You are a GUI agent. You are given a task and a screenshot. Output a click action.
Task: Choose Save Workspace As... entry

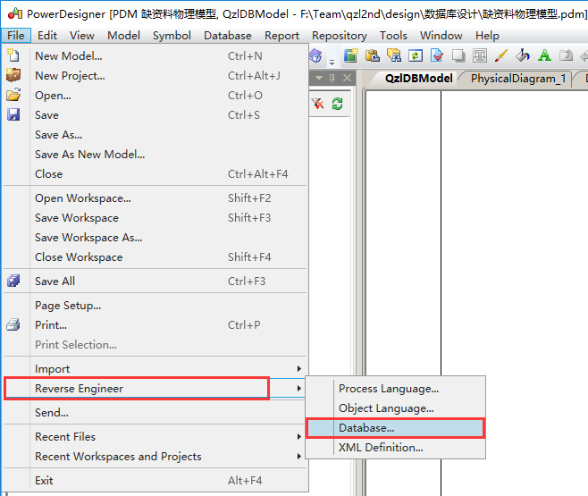click(x=155, y=238)
